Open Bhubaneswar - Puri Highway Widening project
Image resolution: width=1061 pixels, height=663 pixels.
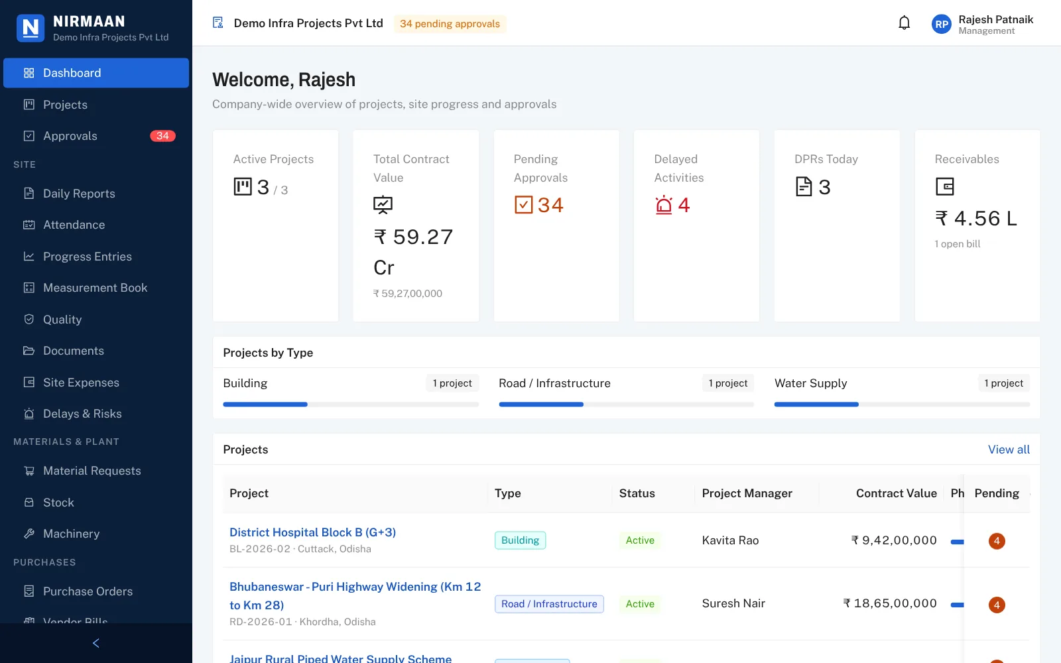pyautogui.click(x=355, y=596)
